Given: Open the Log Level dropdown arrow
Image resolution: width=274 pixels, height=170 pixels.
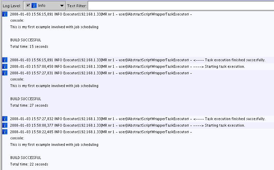Looking at the screenshot, I should (x=62, y=6).
